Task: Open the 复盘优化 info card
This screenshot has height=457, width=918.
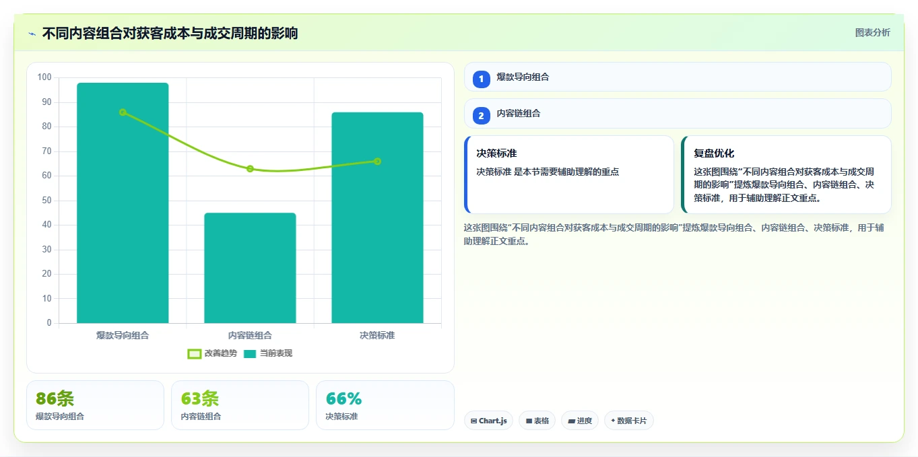Action: point(786,175)
